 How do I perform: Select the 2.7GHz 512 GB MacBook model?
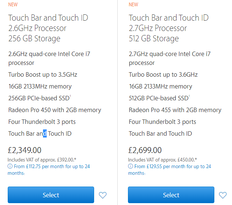pos(171,195)
